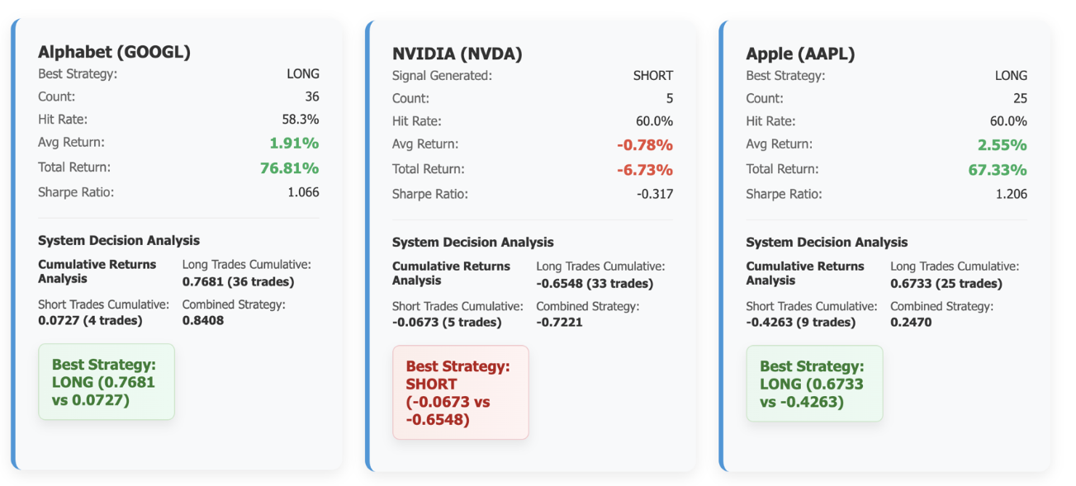Select the Alphabet (GOOGL) card title
The height and width of the screenshot is (486, 1076).
114,51
